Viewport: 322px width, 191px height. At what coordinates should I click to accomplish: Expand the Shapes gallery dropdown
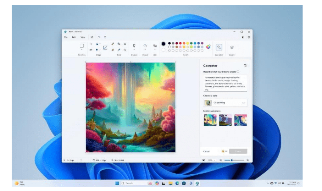(145, 49)
